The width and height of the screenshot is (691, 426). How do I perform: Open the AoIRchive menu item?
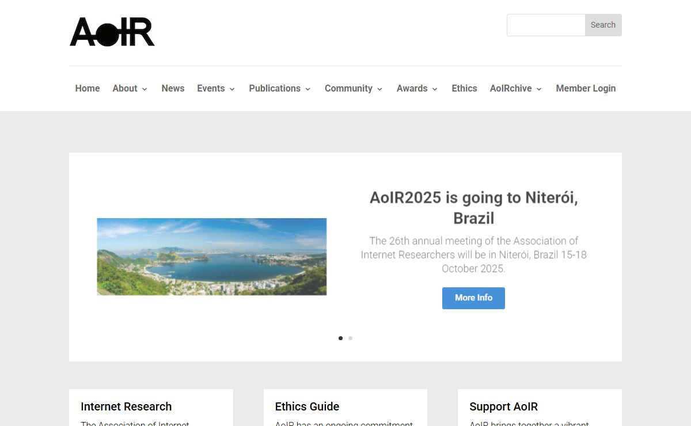(511, 88)
